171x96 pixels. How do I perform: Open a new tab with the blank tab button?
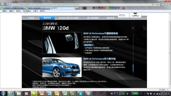click(x=77, y=8)
